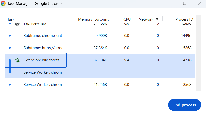
Task: Select the Service Worker row using 41,256K
Action: click(43, 85)
